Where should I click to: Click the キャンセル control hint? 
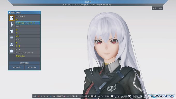click(46, 96)
